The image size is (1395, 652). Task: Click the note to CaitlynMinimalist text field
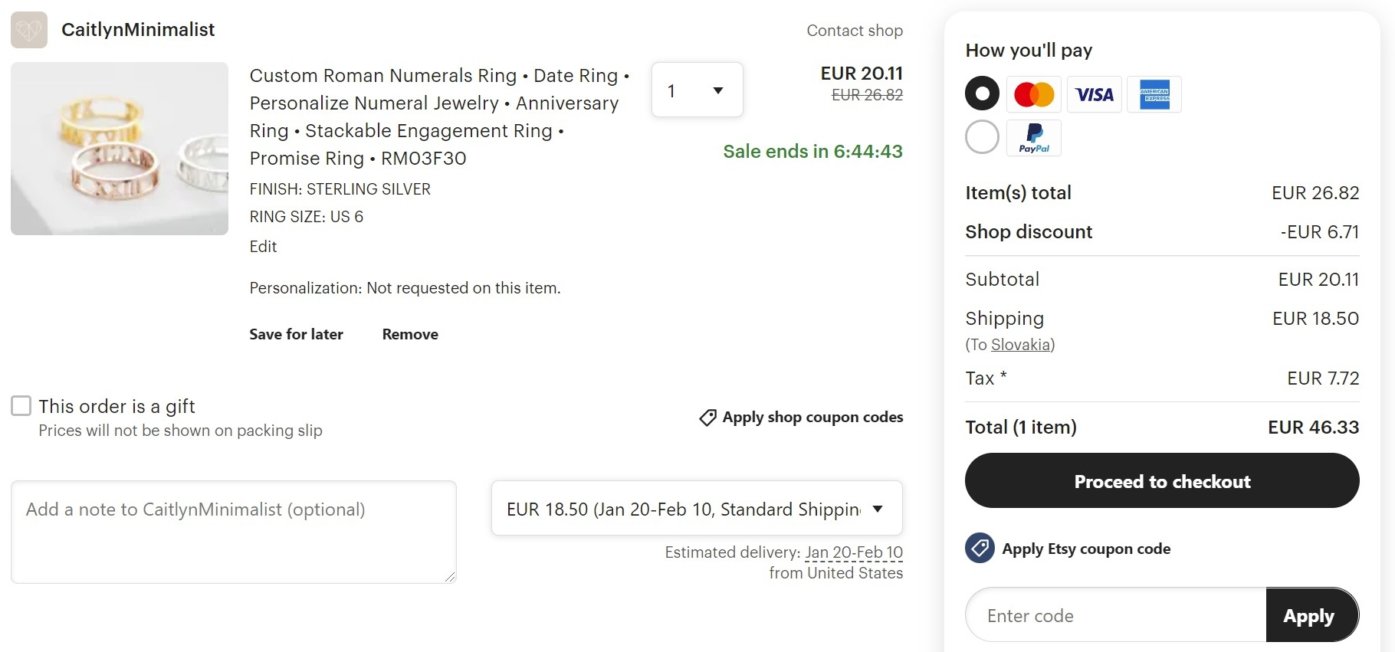coord(232,532)
